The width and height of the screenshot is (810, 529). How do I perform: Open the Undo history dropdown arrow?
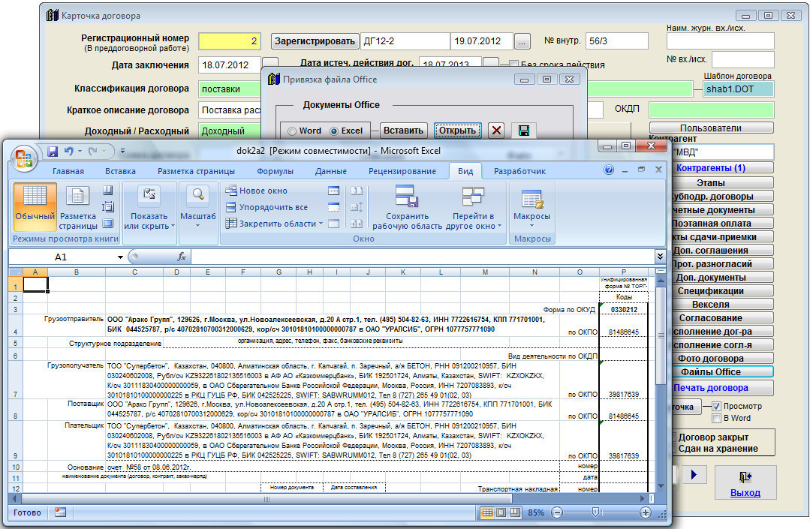pyautogui.click(x=80, y=152)
